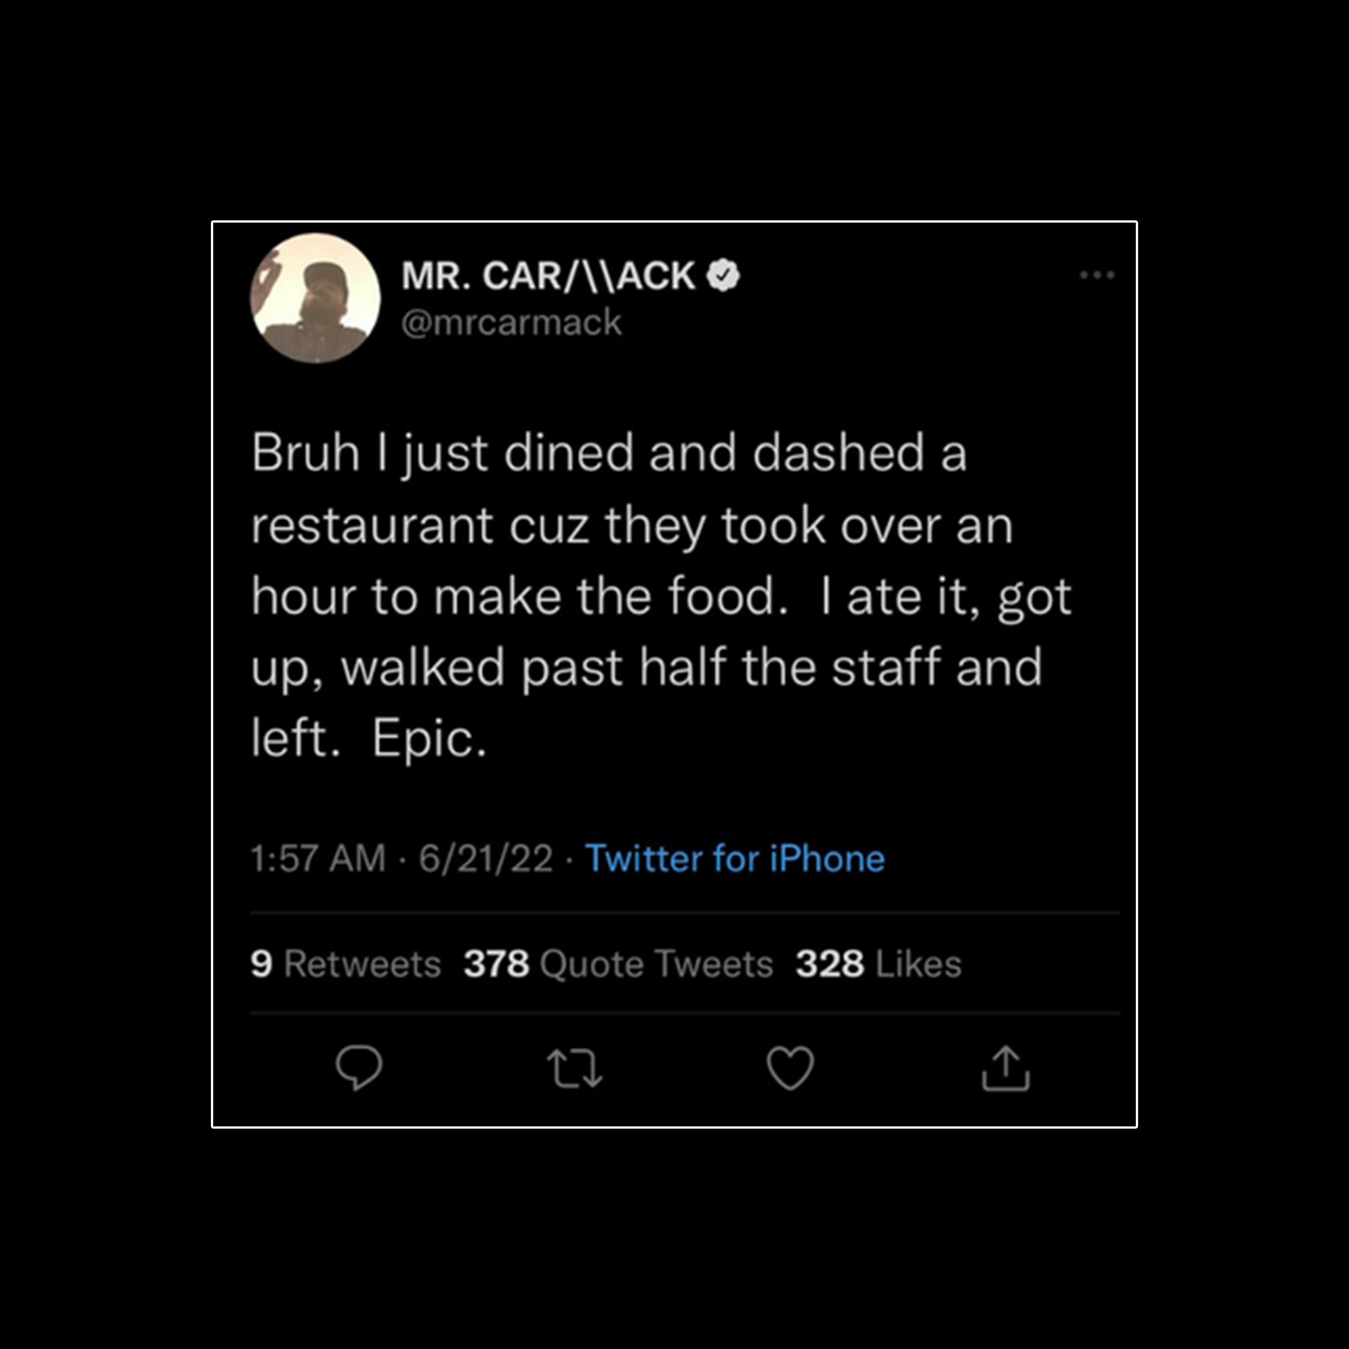This screenshot has height=1349, width=1349.
Task: Like the tweet with the heart icon
Action: 790,1068
